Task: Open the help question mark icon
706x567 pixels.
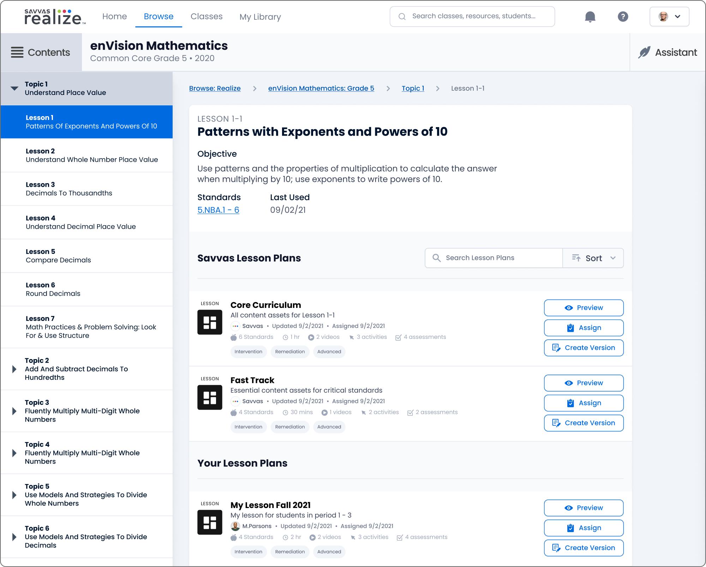Action: [x=623, y=17]
